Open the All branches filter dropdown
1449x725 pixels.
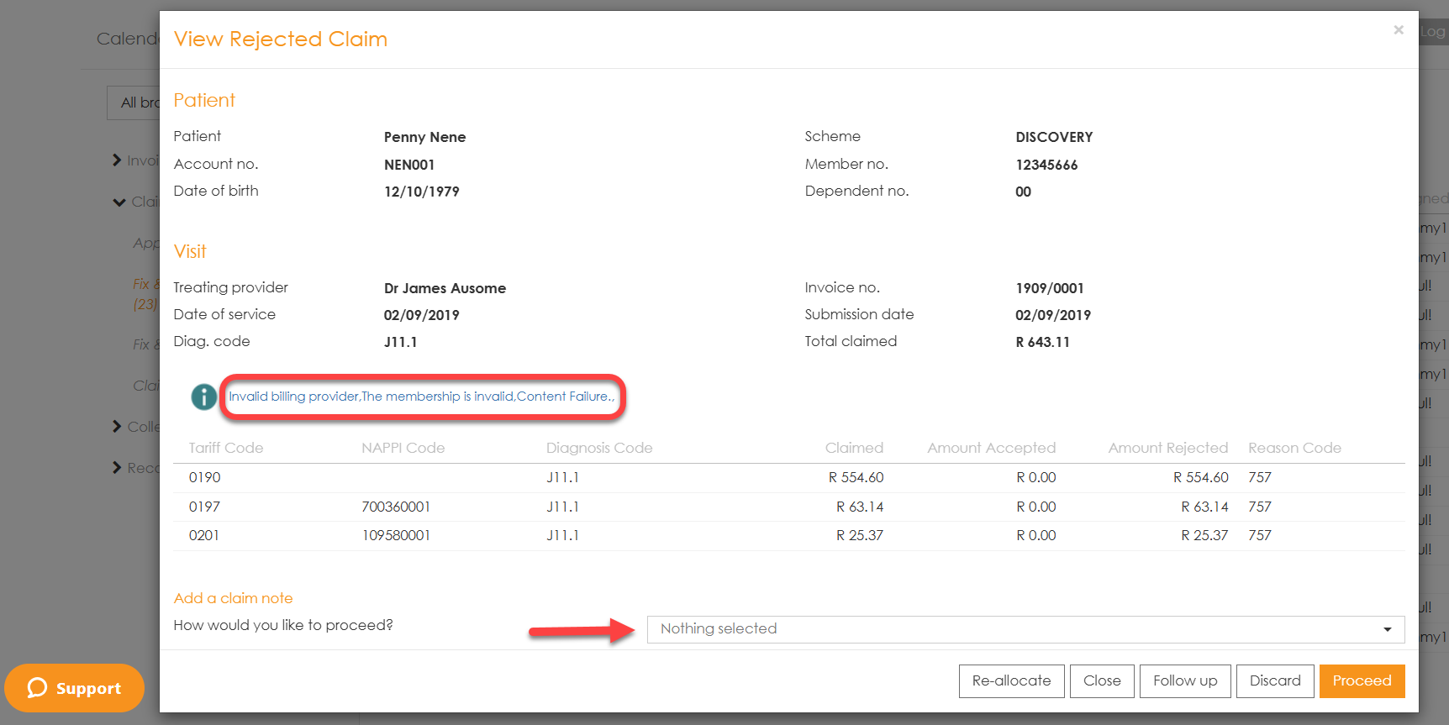134,102
